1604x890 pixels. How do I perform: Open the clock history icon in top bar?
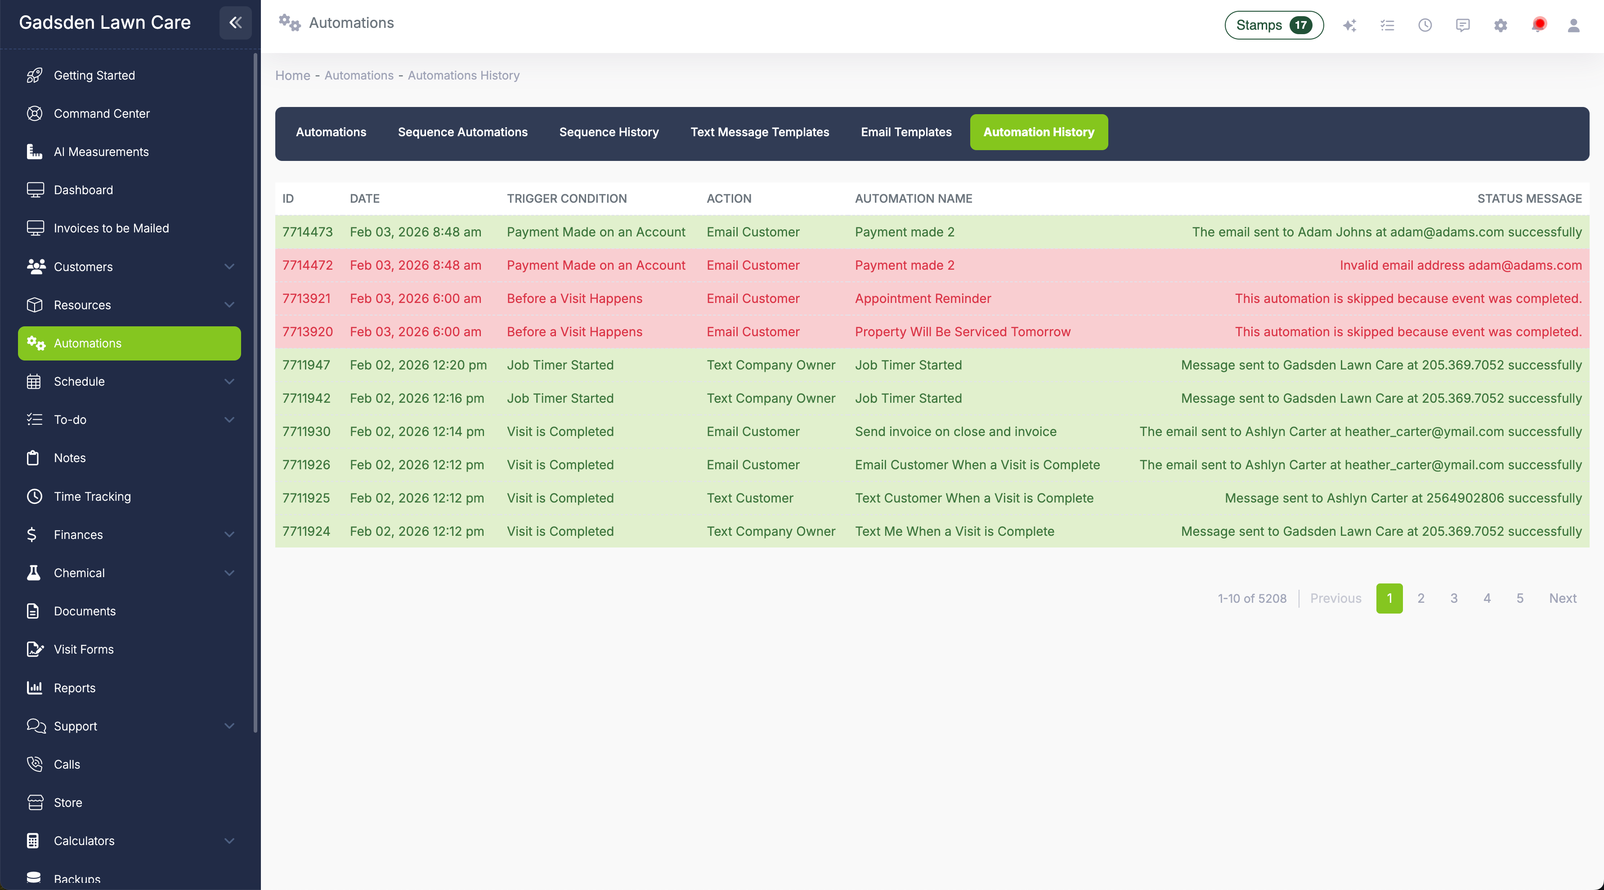pos(1425,26)
